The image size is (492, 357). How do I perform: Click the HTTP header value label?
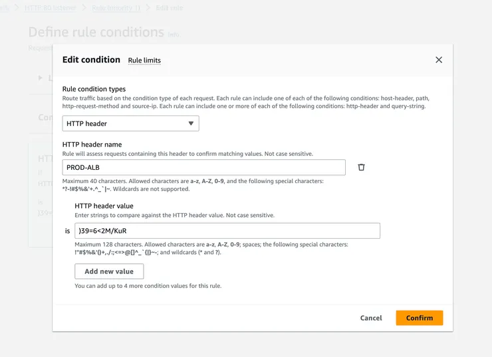click(x=104, y=206)
